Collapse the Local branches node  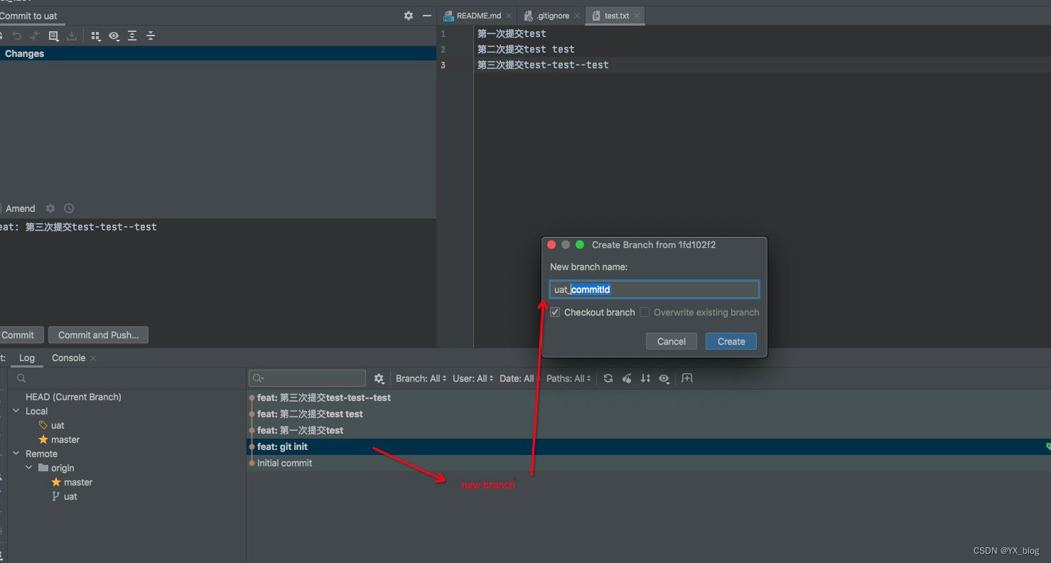[16, 411]
